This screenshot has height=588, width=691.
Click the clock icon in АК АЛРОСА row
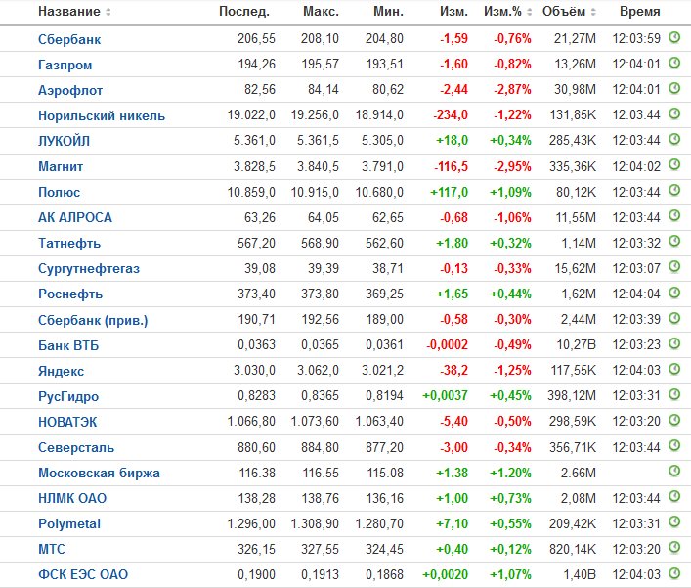click(674, 215)
